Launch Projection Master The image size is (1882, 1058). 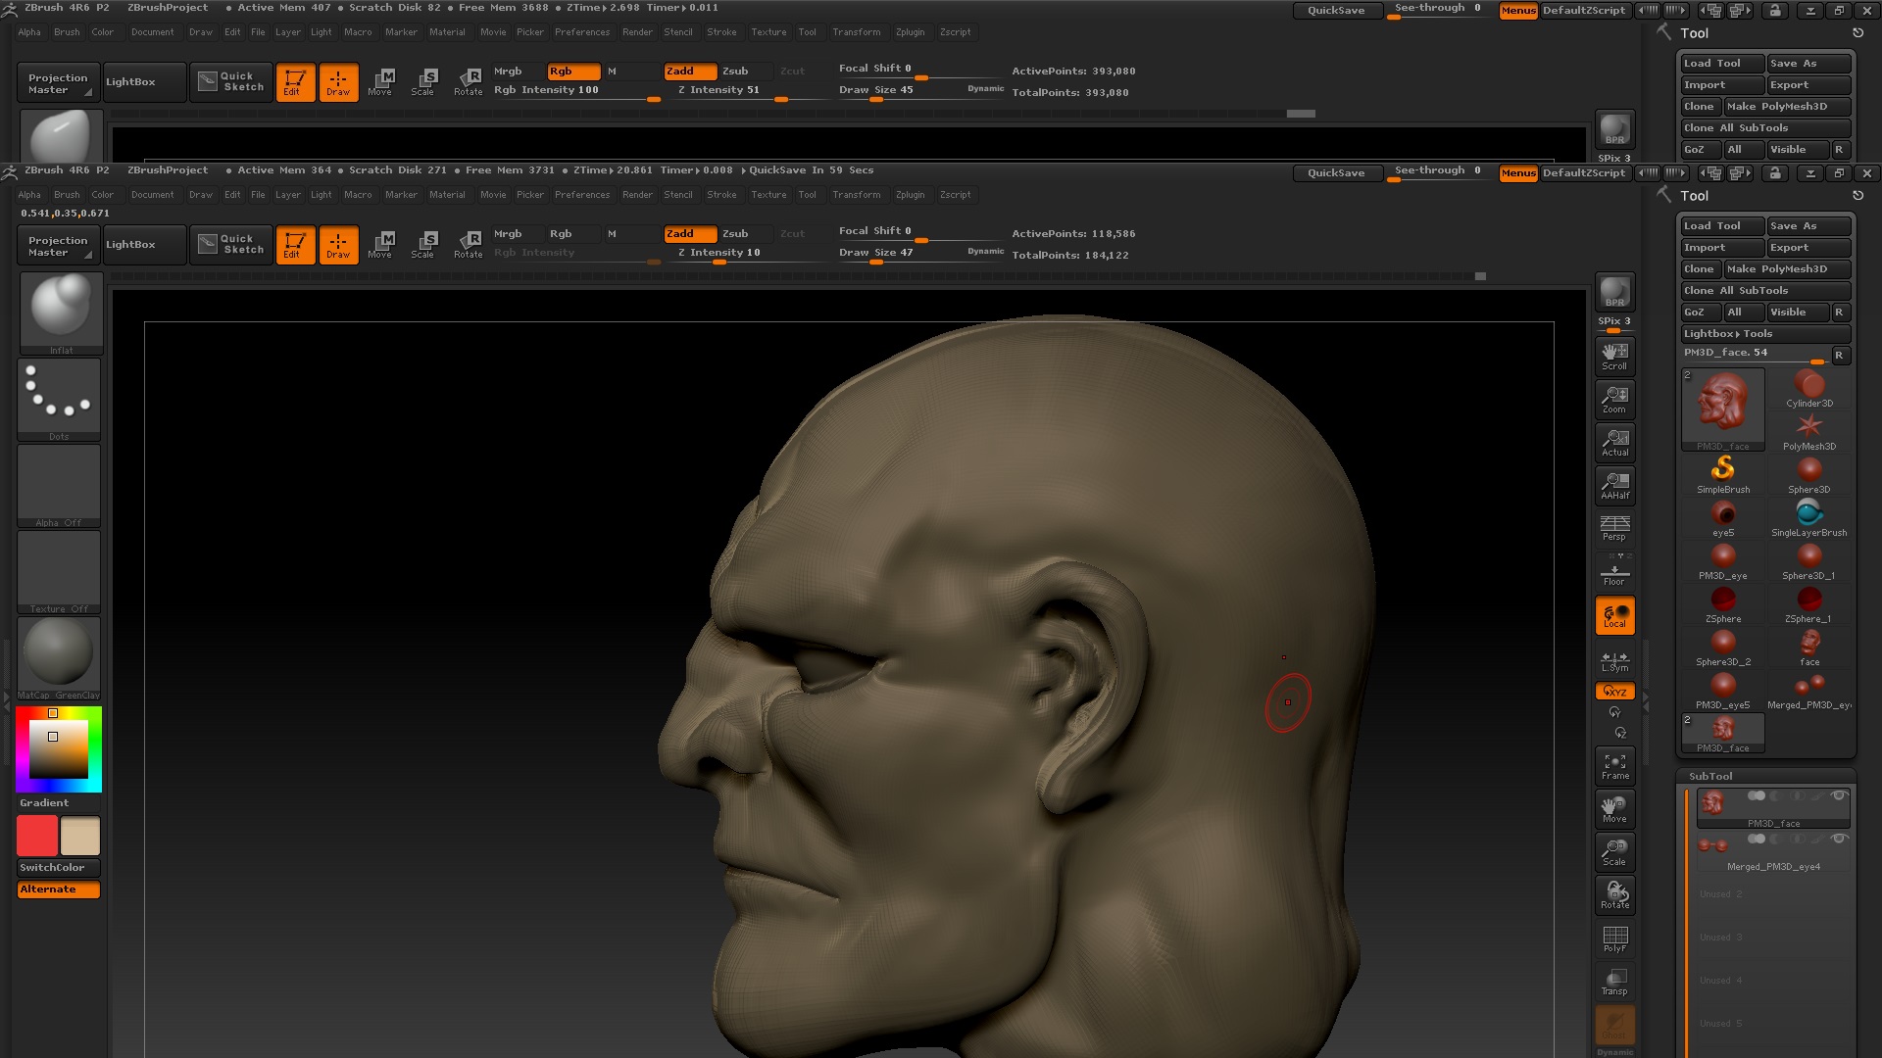click(57, 244)
